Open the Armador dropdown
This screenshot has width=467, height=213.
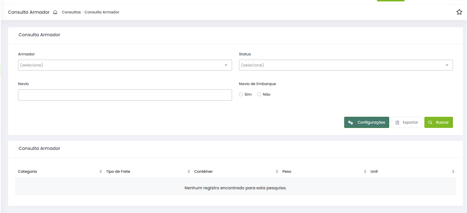[125, 65]
